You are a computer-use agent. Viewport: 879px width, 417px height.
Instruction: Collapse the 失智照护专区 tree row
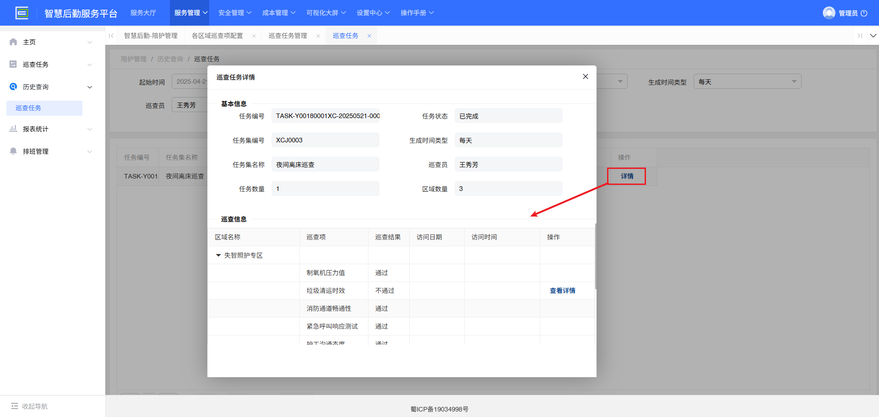tap(218, 255)
